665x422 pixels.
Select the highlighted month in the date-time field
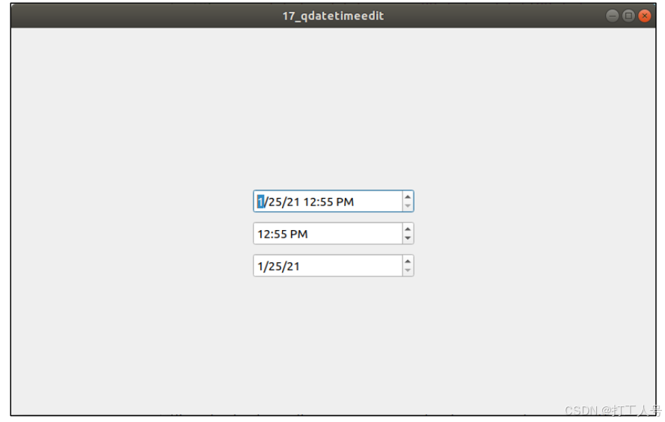tap(260, 202)
